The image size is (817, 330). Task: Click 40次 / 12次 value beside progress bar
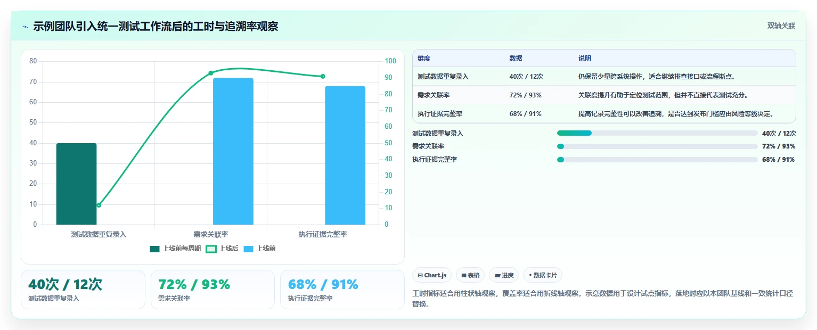point(779,134)
